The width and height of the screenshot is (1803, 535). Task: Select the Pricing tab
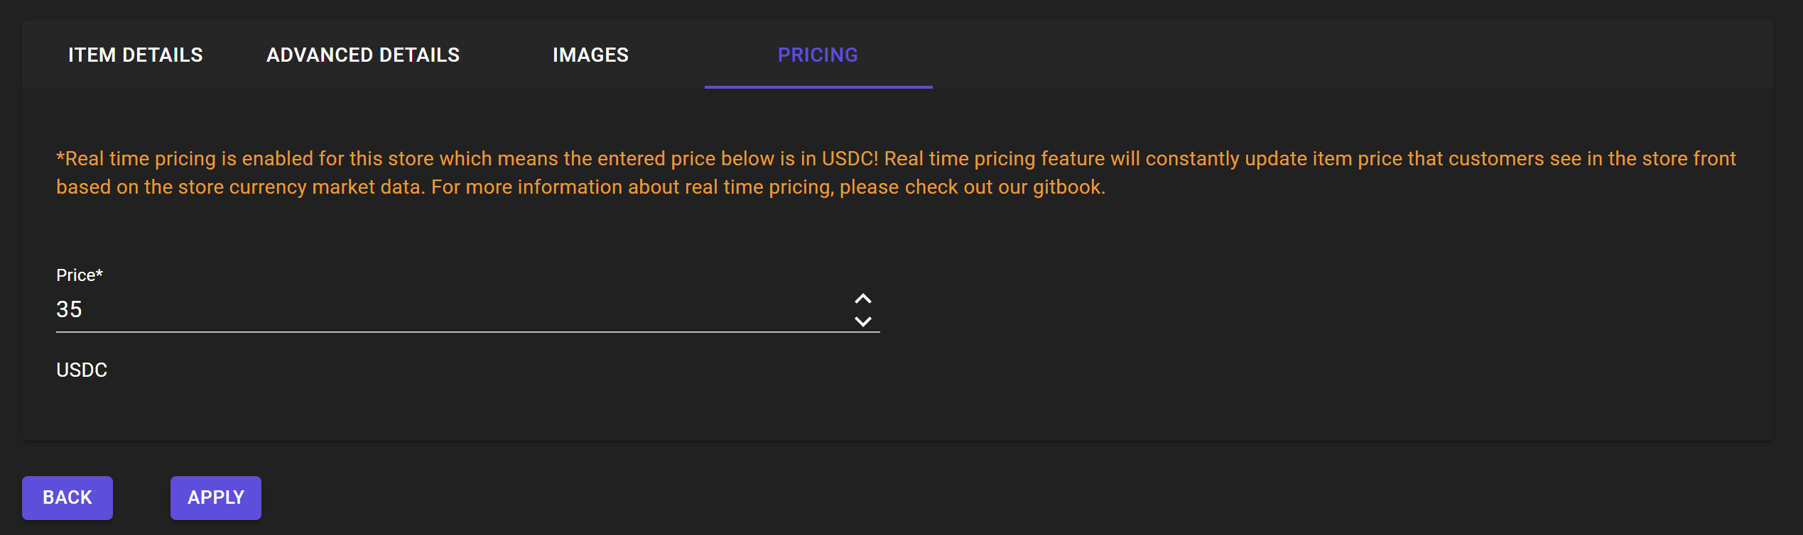coord(818,55)
